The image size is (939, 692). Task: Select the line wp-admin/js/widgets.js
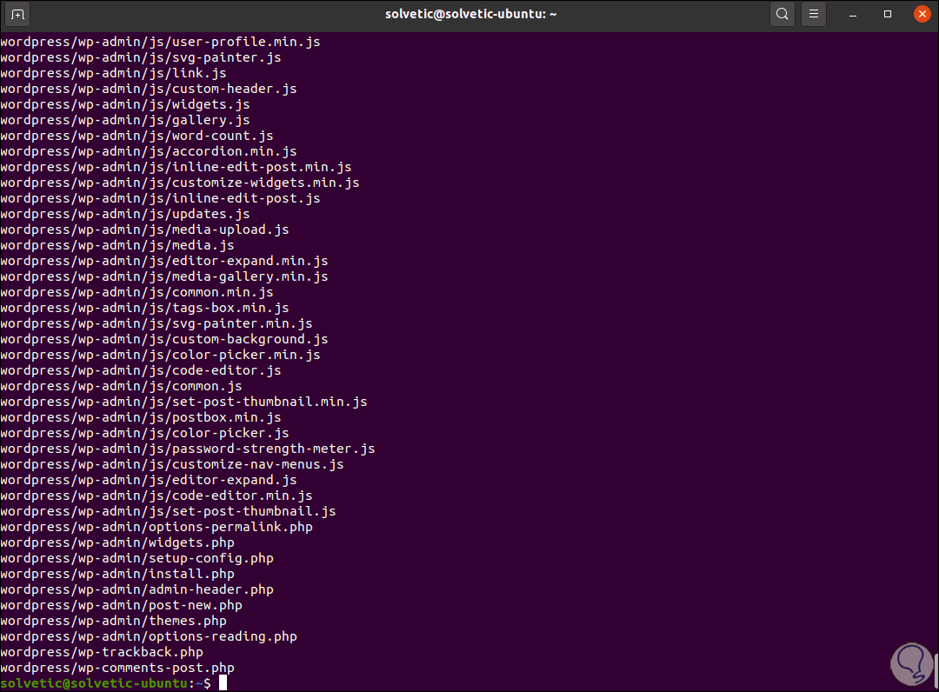[125, 104]
